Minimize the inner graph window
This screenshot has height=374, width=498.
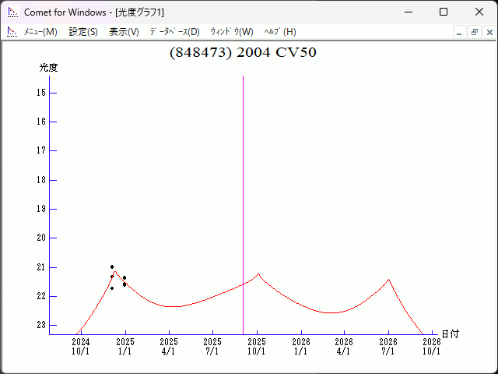[x=459, y=32]
